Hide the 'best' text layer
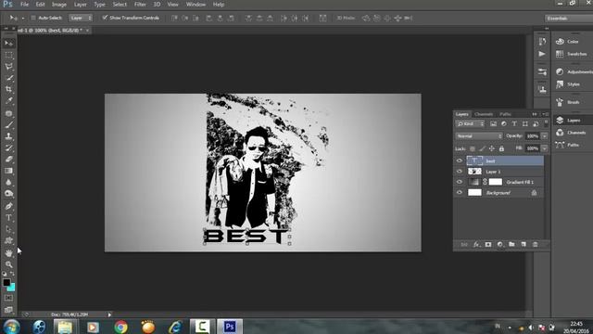 (460, 161)
